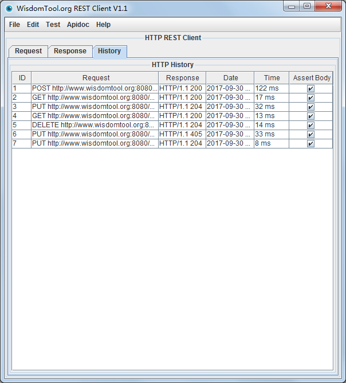This screenshot has height=383, width=346.
Task: Open the Edit menu
Action: (33, 25)
